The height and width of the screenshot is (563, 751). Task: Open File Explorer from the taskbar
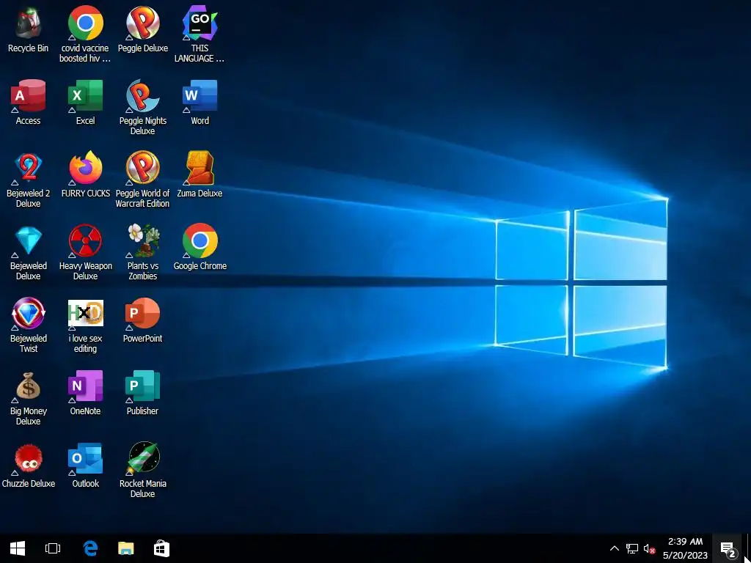[x=126, y=548]
